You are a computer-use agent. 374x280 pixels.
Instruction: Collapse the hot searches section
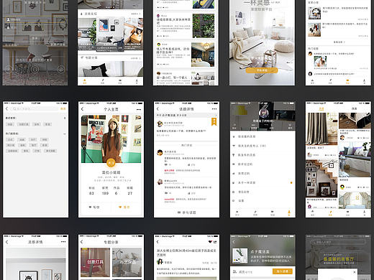click(65, 134)
